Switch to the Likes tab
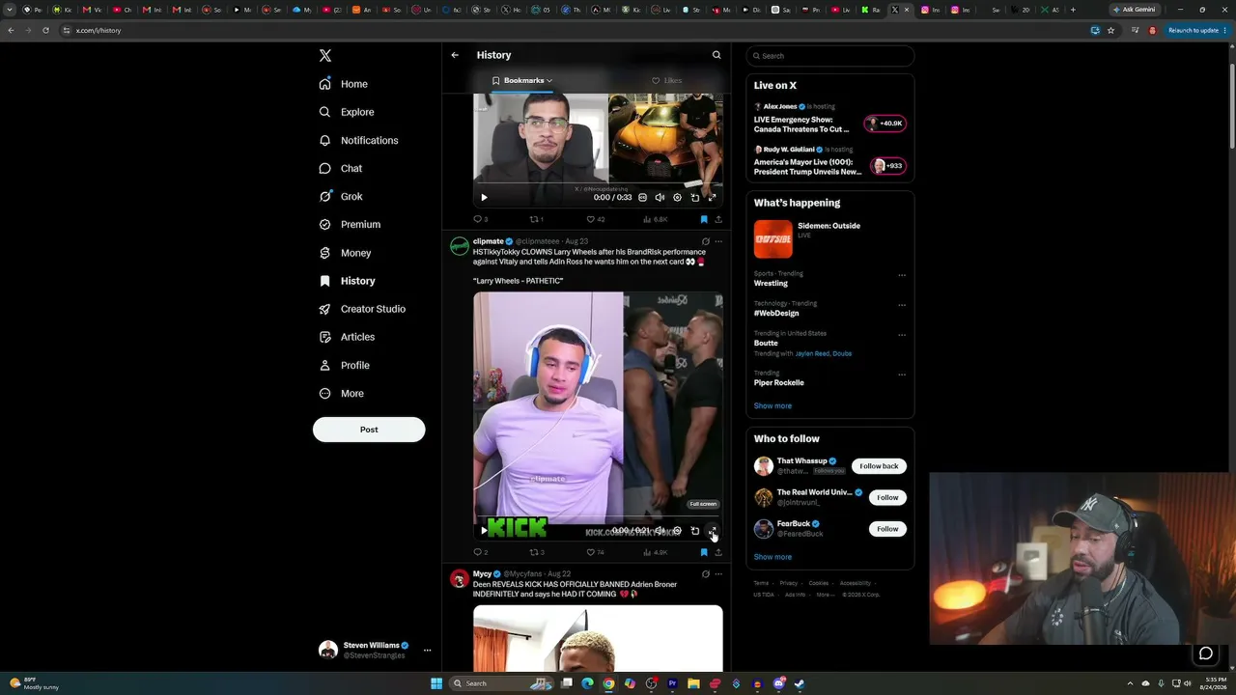 666,81
